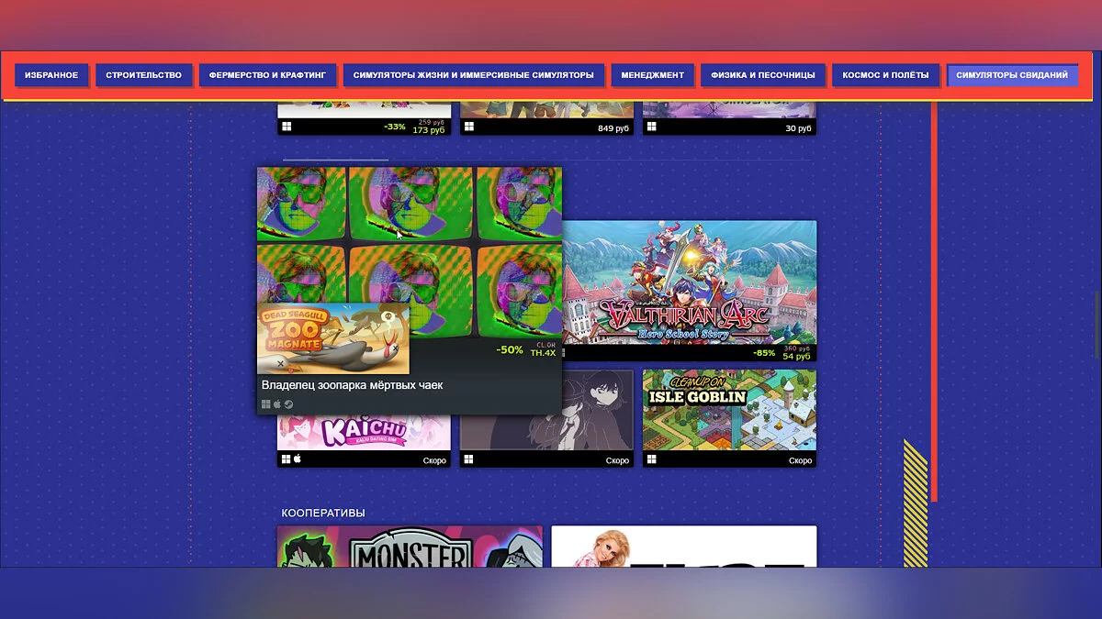This screenshot has width=1102, height=619.
Task: Click the Скоро label on Kaichu capsule
Action: 434,460
